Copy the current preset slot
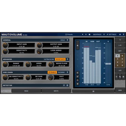The width and height of the screenshot is (126, 126). point(120,77)
